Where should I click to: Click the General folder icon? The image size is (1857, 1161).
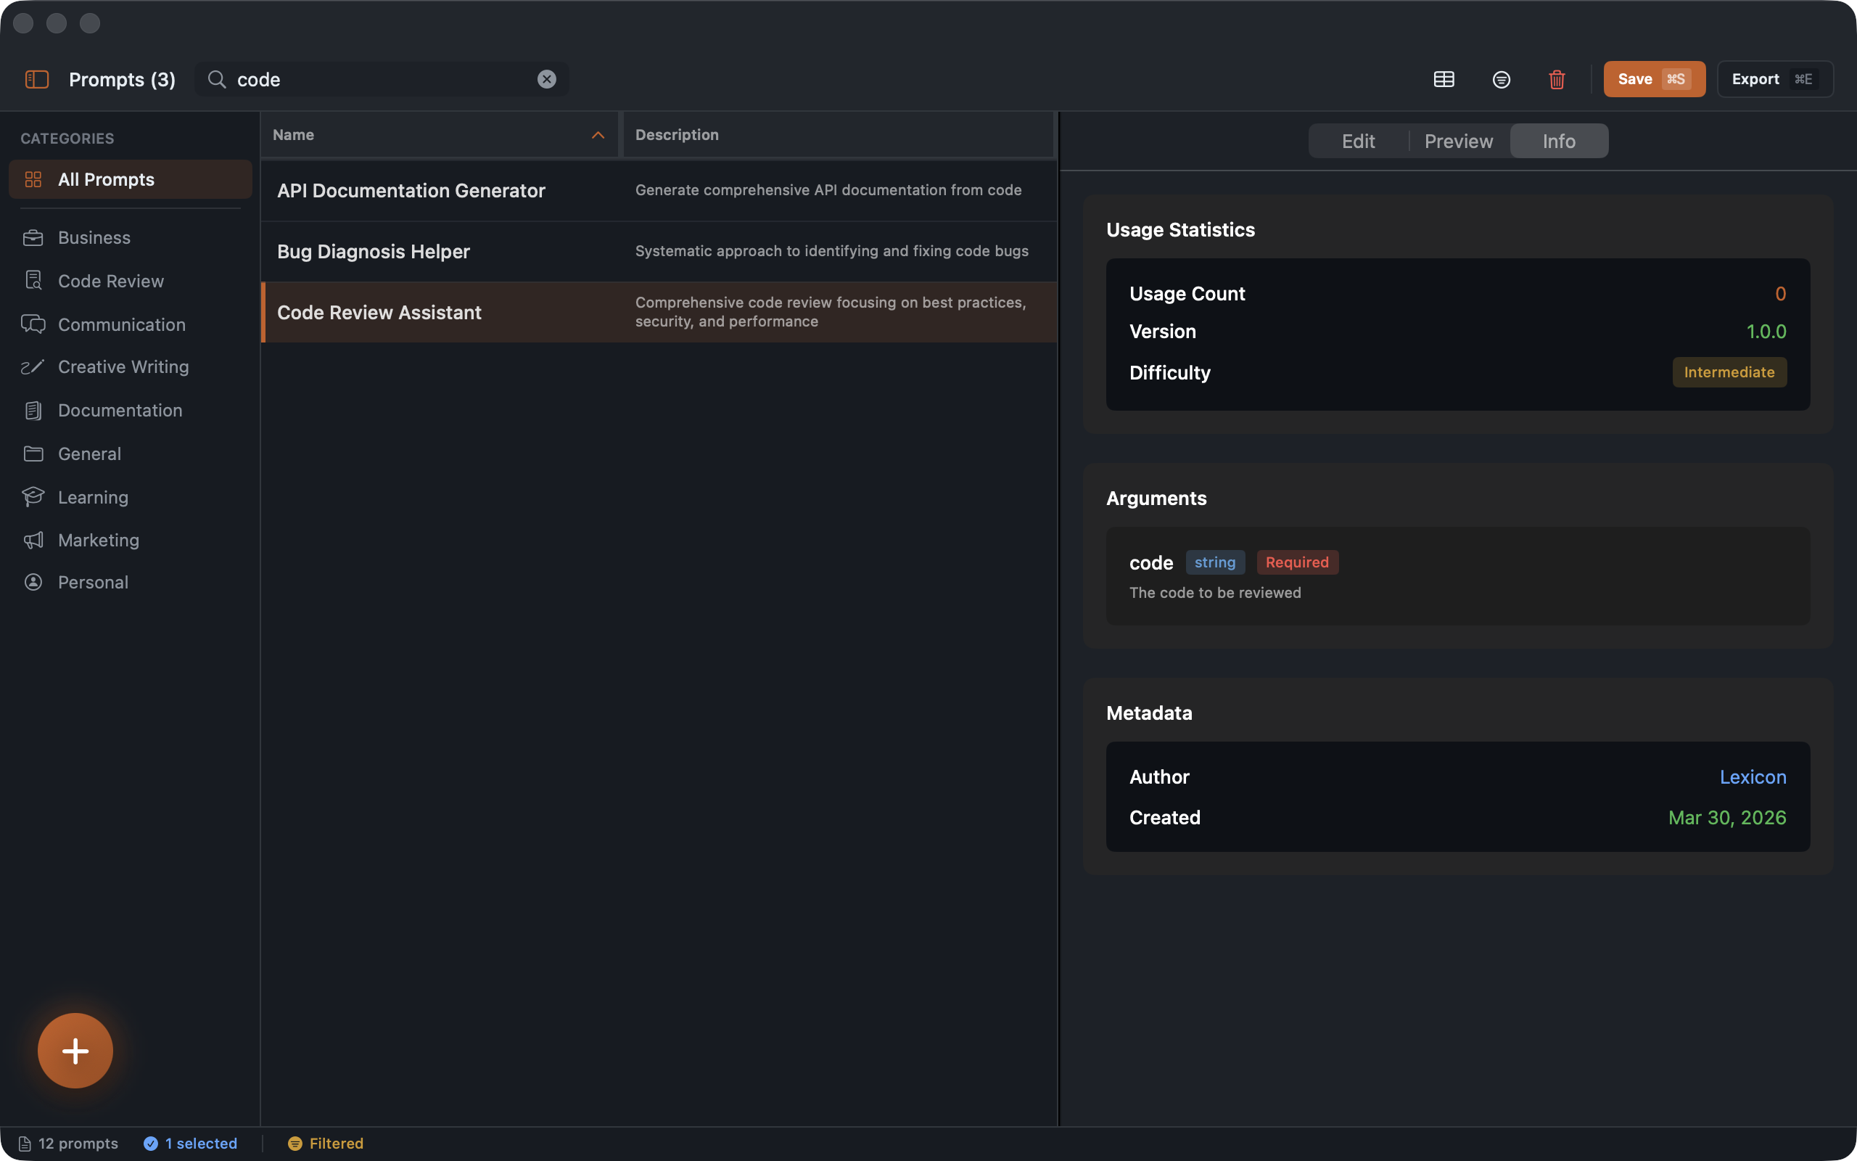(33, 454)
